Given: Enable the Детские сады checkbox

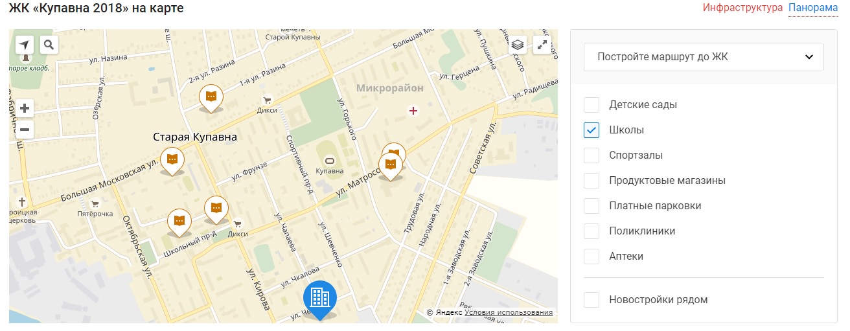Looking at the screenshot, I should click(591, 105).
